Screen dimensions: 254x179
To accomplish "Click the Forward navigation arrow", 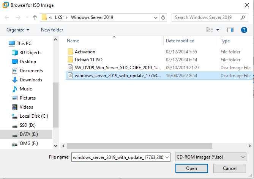I will coord(18,17).
